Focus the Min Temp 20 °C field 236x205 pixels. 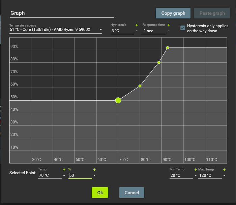coord(181,175)
